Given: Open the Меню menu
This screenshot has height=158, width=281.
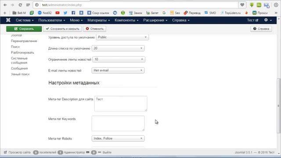Looking at the screenshot, I should click(x=76, y=20).
